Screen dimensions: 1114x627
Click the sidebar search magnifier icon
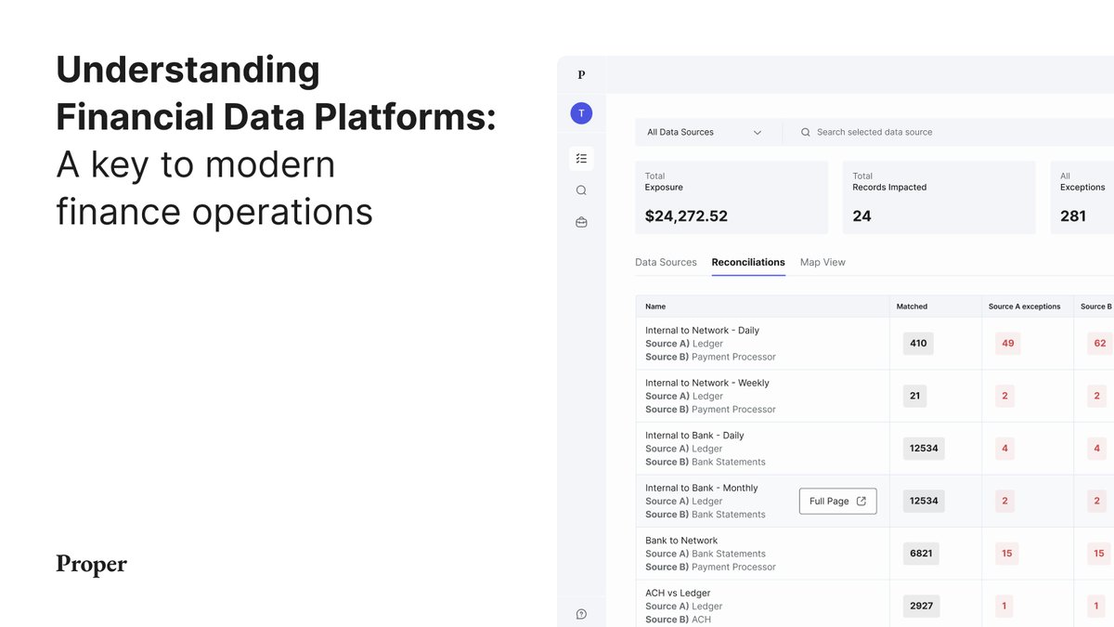pos(581,190)
